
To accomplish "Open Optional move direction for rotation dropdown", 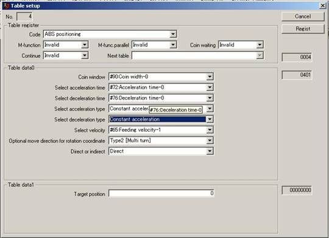I will click(x=210, y=140).
